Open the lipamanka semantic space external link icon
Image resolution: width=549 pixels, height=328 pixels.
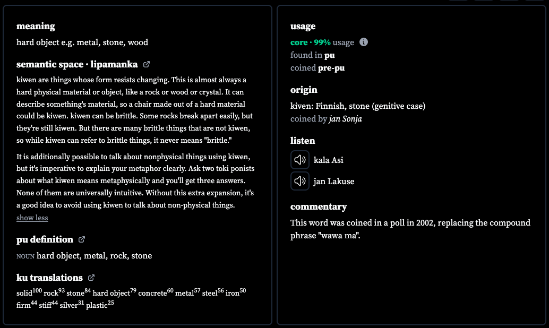coord(147,64)
